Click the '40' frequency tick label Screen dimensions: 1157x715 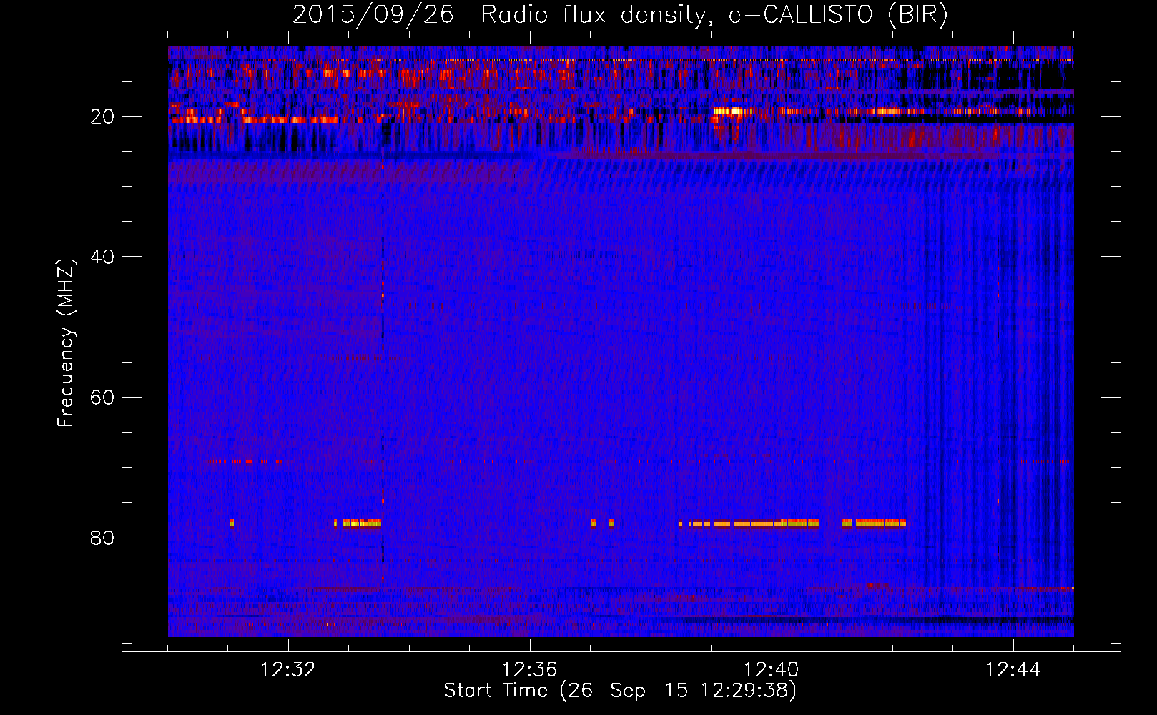pos(103,257)
